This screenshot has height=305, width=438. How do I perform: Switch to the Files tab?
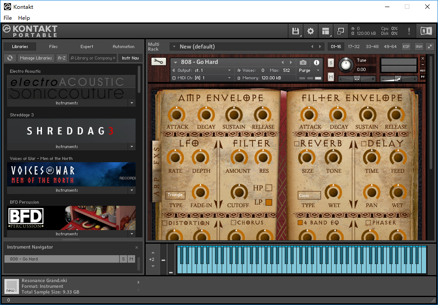click(53, 47)
